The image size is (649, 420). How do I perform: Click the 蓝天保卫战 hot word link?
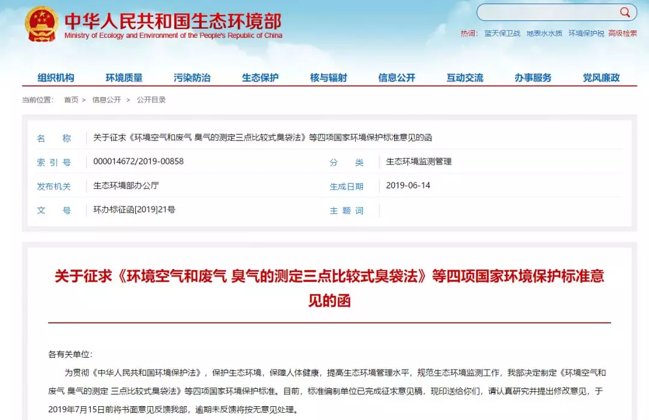tap(502, 34)
